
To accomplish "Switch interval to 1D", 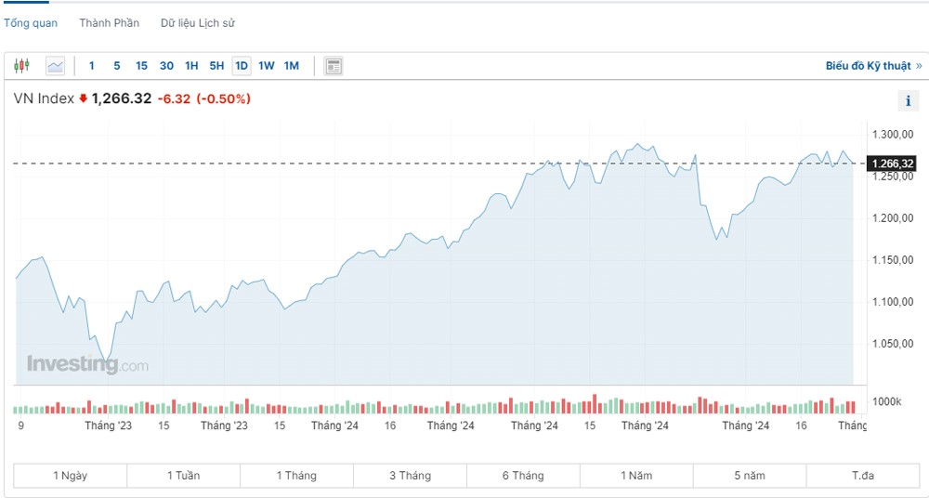I will (x=242, y=66).
